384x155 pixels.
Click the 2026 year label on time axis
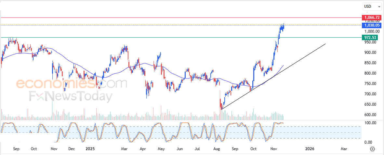(x=310, y=149)
